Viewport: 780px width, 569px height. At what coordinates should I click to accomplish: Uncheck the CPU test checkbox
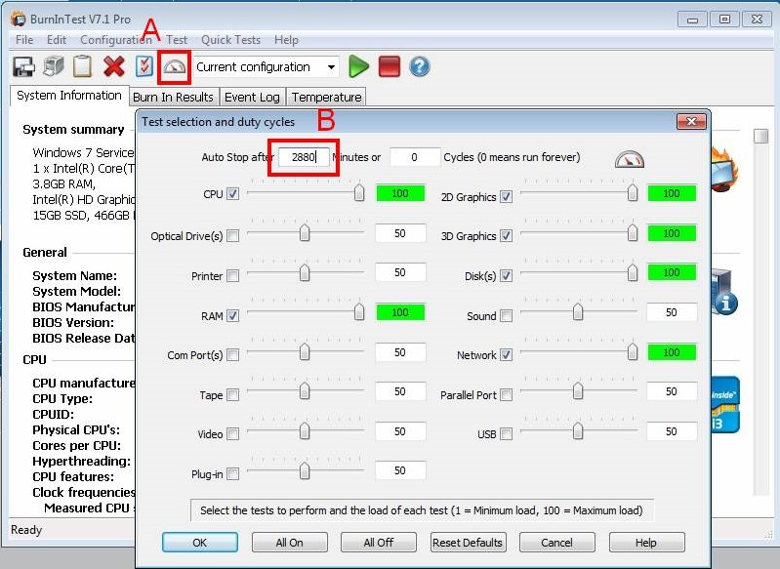(232, 193)
